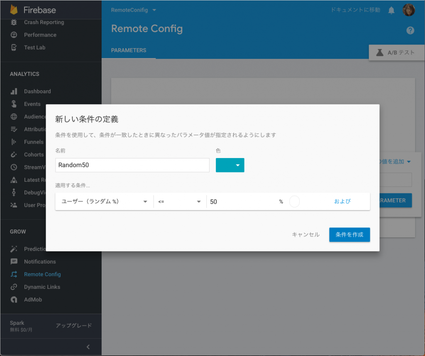Switch to the PARAMETERS tab
Screen dimensions: 425x356
pyautogui.click(x=129, y=50)
